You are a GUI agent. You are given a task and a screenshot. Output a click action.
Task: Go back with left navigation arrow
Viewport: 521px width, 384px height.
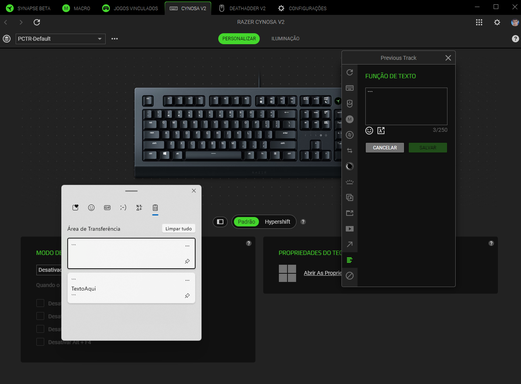[x=5, y=22]
